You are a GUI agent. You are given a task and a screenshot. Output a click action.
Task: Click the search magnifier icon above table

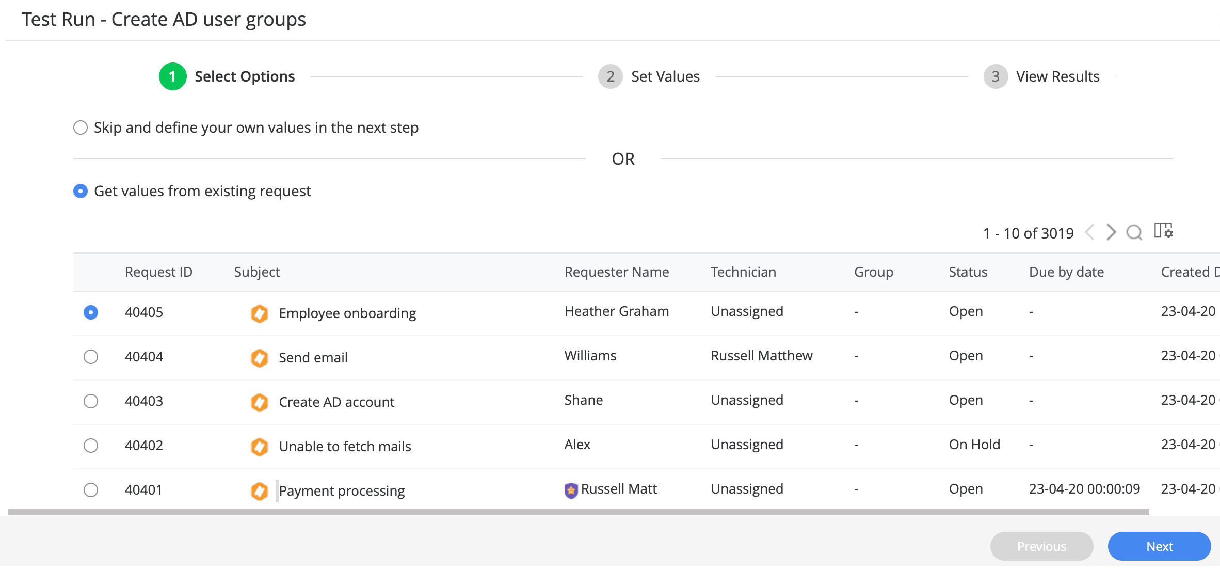coord(1134,232)
